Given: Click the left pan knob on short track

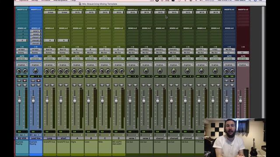Looking at the screenshot, I should coord(60,71).
